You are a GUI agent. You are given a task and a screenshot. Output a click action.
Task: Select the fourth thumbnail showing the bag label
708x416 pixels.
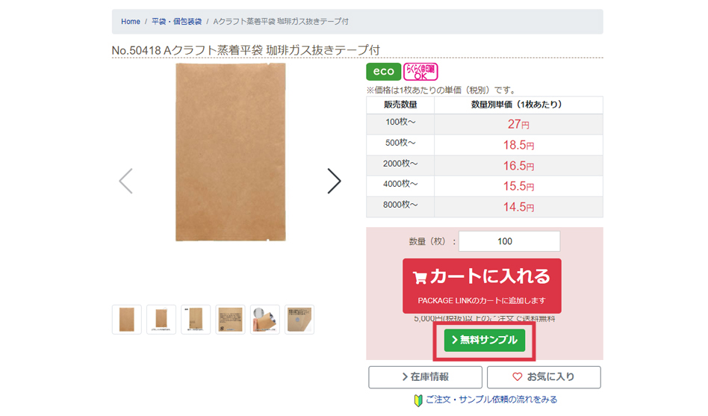pyautogui.click(x=230, y=320)
